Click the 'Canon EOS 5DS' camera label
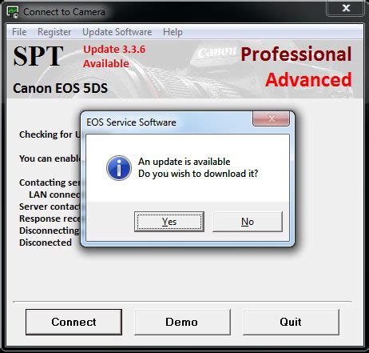 [61, 88]
